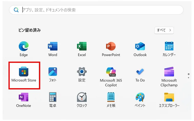Screen dimensions: 194x121
Task: Launch Microsoft Clipchamp video editor
Action: [169, 72]
